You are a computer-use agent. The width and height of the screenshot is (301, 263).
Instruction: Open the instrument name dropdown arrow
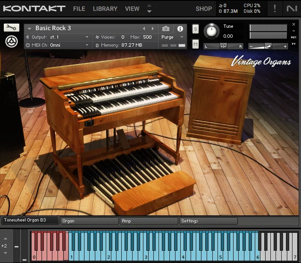29,29
